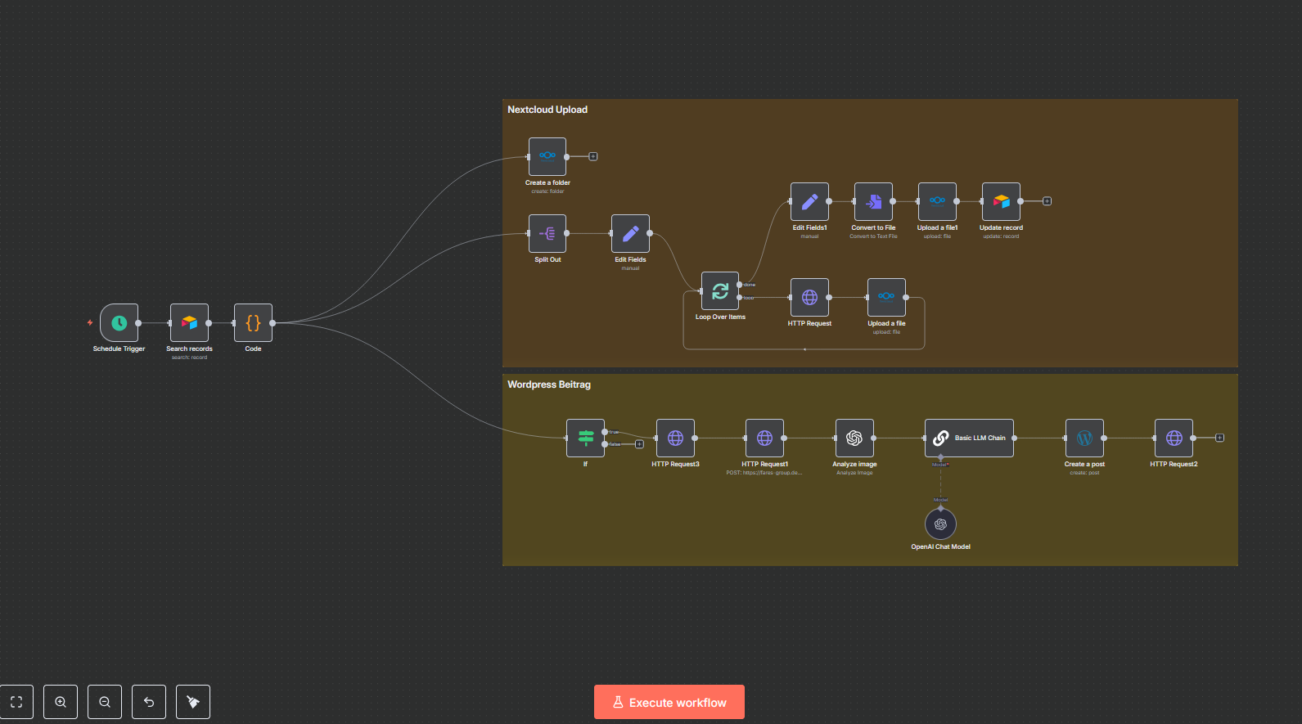Select the Analyze image OpenAI node
Screen dimensions: 1302x724
[854, 438]
